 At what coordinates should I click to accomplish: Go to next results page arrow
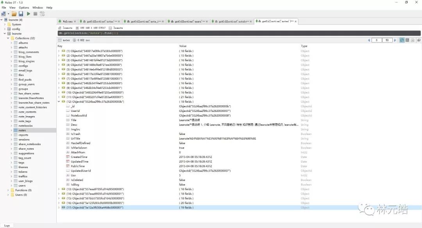point(395,40)
